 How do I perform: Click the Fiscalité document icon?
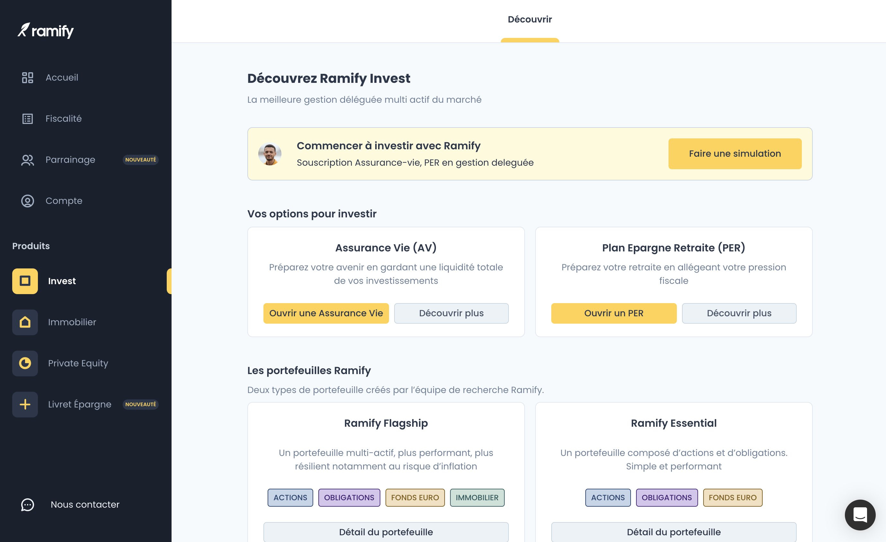click(28, 118)
